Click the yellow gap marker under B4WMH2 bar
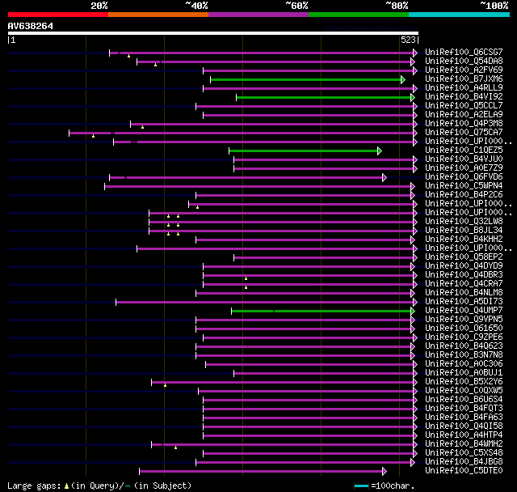The height and width of the screenshot is (492, 517). (176, 447)
